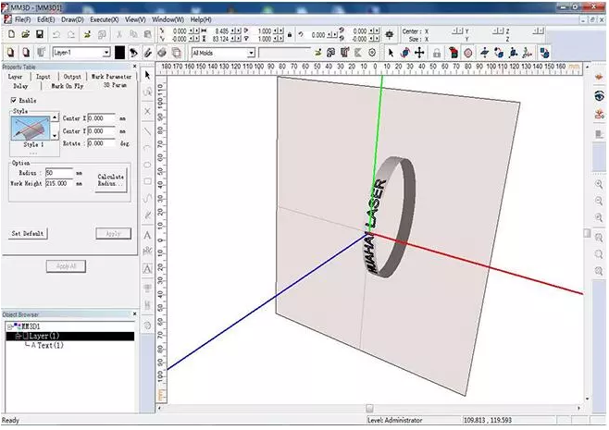The image size is (609, 430).
Task: Click the move cross-arrows icon in 3D toolbar
Action: 418,53
